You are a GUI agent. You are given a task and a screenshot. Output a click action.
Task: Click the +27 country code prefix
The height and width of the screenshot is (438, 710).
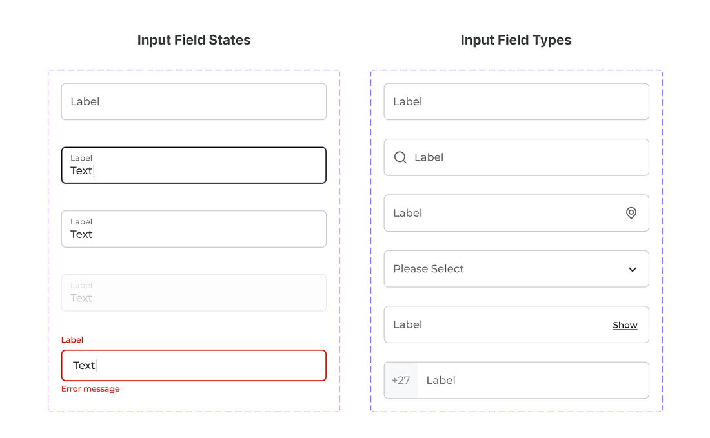coord(401,380)
